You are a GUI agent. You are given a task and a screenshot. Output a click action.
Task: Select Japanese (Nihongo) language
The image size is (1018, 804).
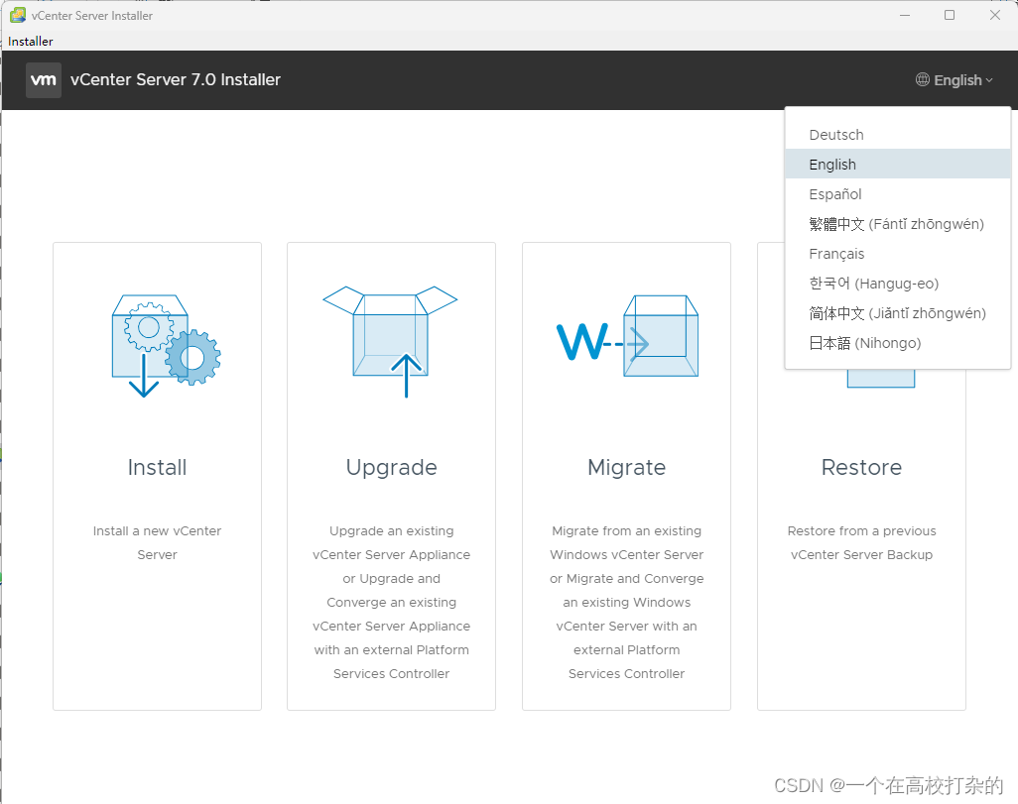click(898, 343)
